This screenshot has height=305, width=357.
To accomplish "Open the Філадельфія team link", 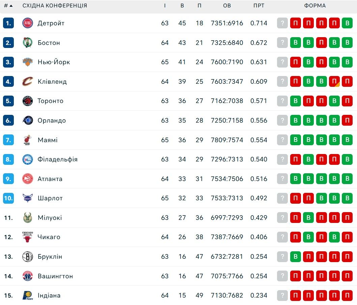I will pos(58,159).
